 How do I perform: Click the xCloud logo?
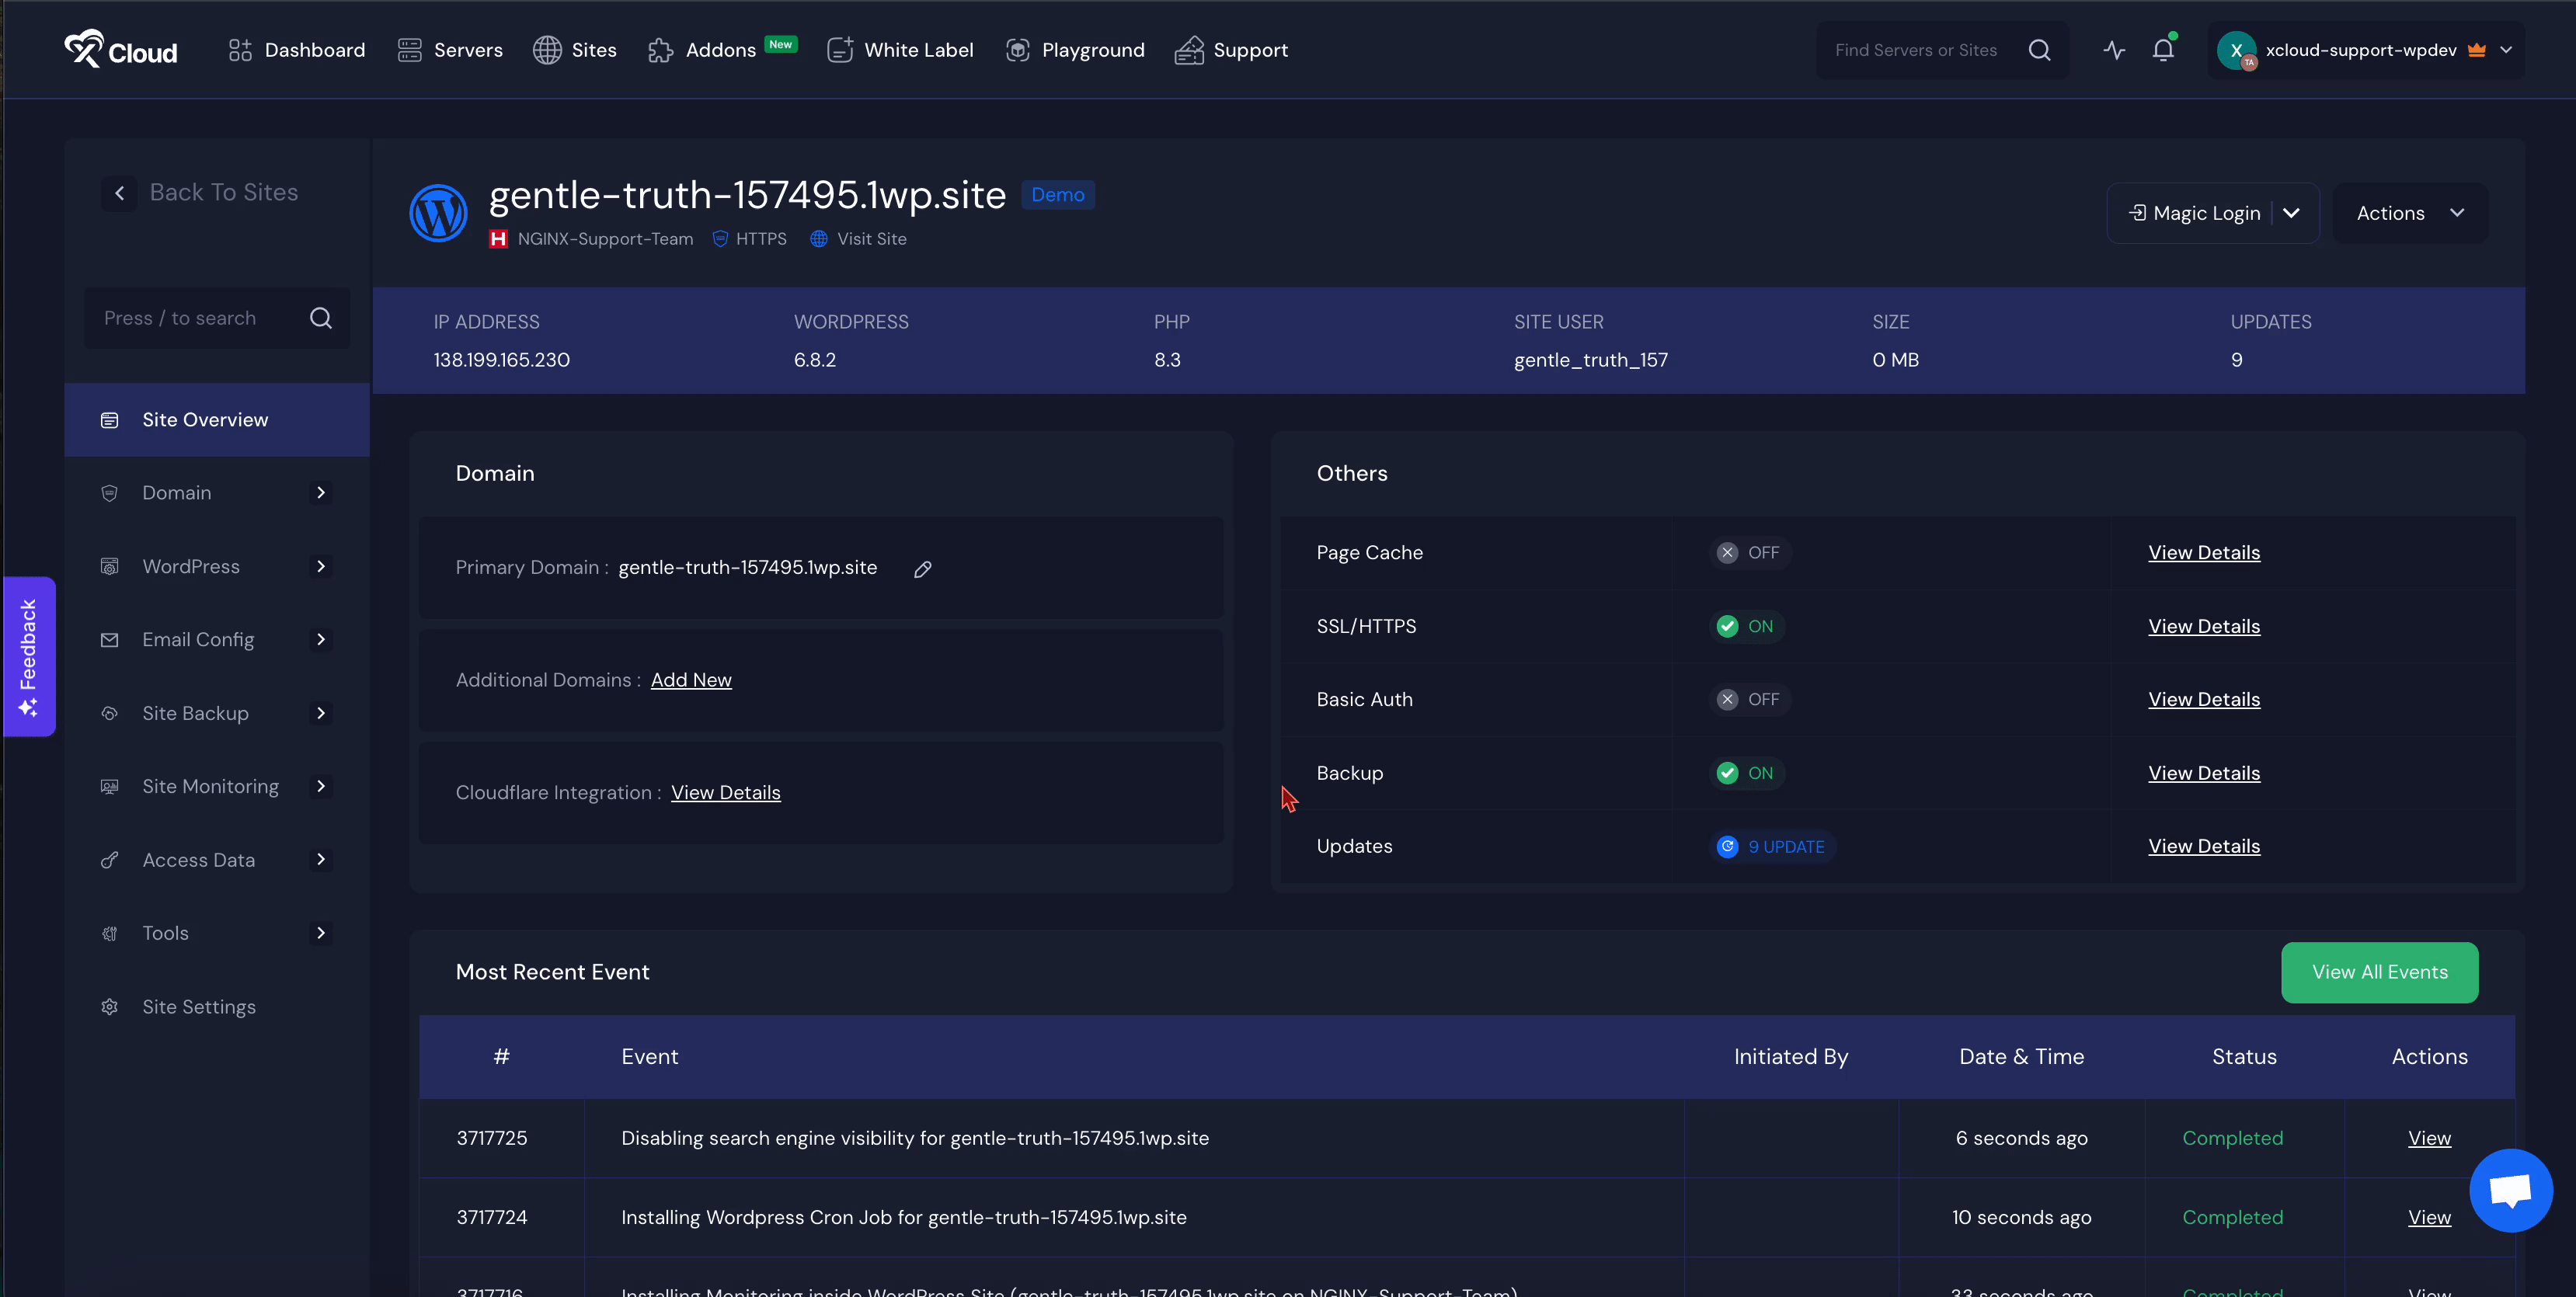point(121,50)
